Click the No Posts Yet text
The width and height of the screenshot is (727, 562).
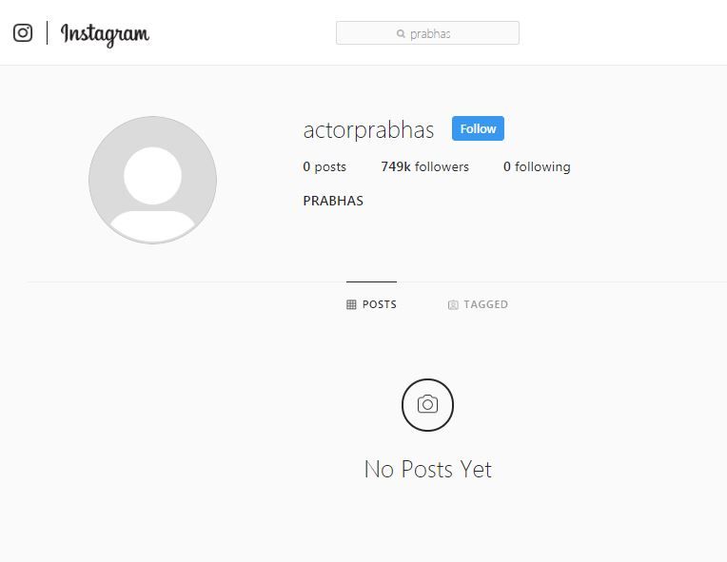tap(428, 469)
